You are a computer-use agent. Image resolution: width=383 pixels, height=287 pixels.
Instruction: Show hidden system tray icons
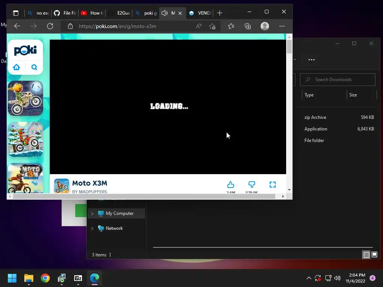[x=309, y=278]
